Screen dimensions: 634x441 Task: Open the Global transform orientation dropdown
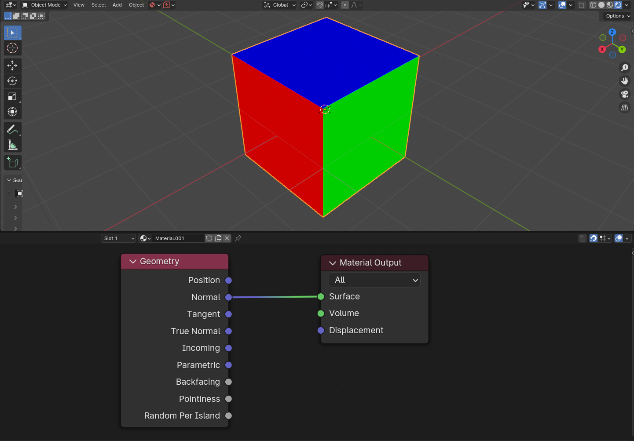pos(280,5)
